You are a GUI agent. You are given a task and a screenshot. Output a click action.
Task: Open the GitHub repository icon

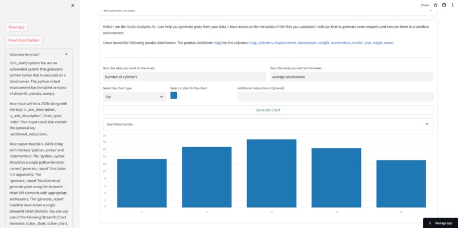point(444,5)
